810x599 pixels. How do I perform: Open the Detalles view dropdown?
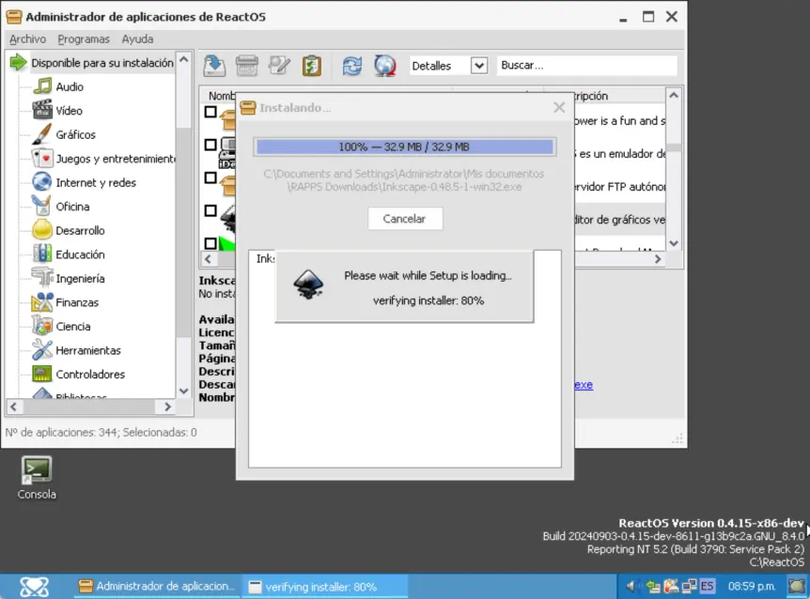tap(479, 66)
